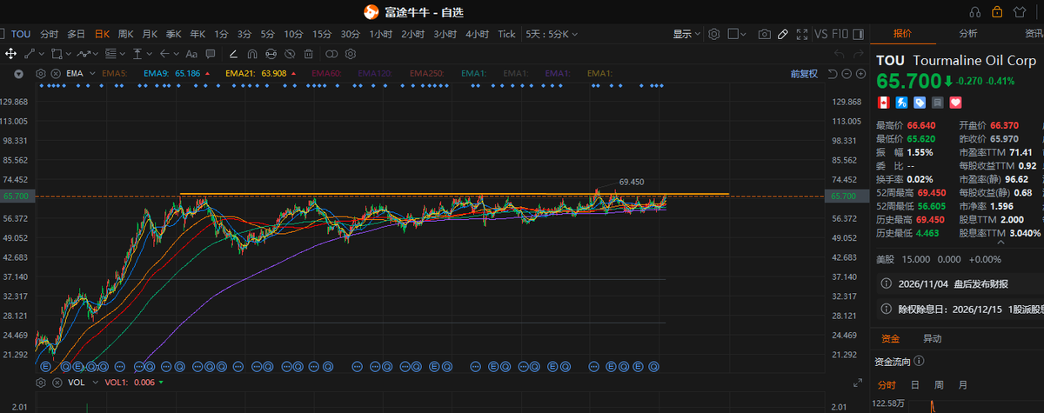This screenshot has height=413, width=1044.
Task: Open the 显示 display dropdown
Action: tap(687, 34)
